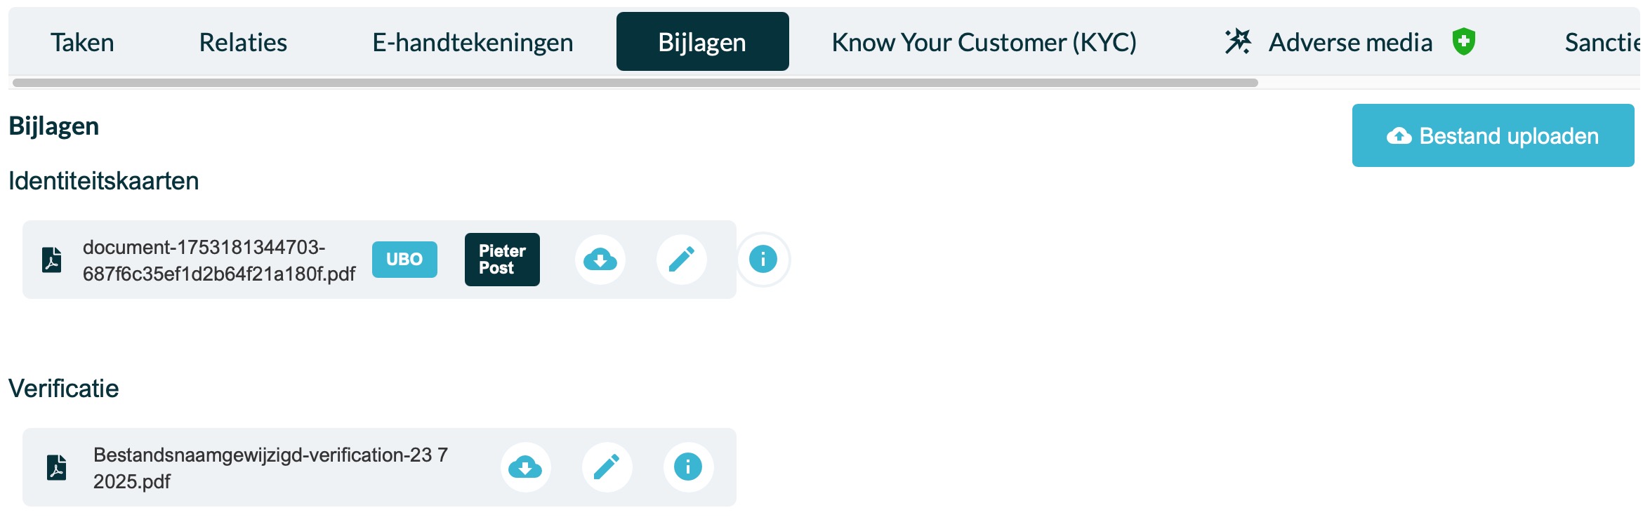Show info for identity card document
Screen dimensions: 1643x529
[763, 260]
